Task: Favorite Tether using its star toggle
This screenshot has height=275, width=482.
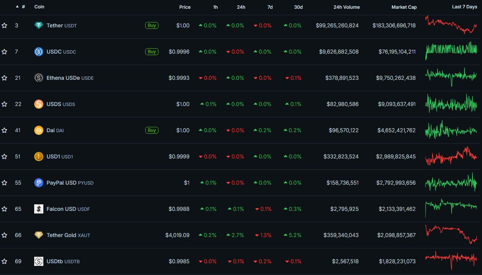Action: click(5, 25)
